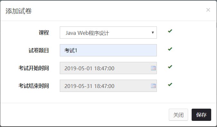This screenshot has width=217, height=127.
Task: Open the Java Web程序设计 course select box
Action: tap(108, 33)
